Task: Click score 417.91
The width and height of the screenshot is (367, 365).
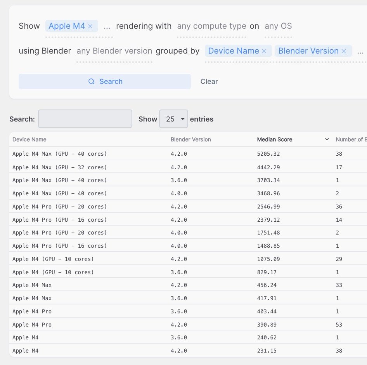Action: 267,298
